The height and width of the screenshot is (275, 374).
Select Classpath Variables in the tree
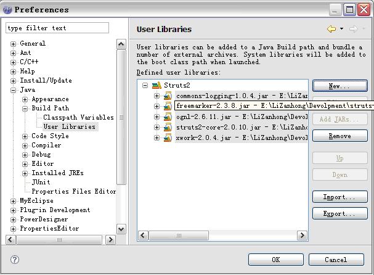pos(78,117)
